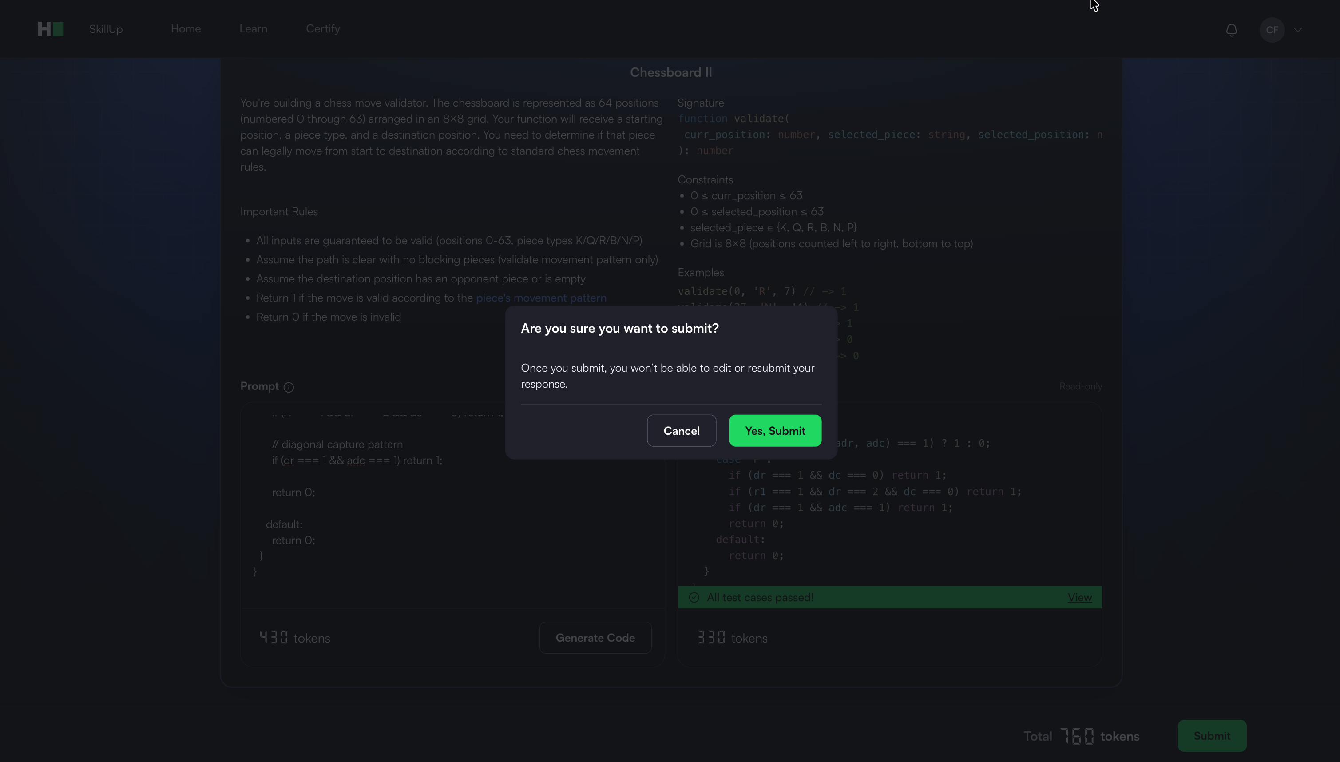1340x762 pixels.
Task: Click the Prompt info icon
Action: click(x=288, y=387)
